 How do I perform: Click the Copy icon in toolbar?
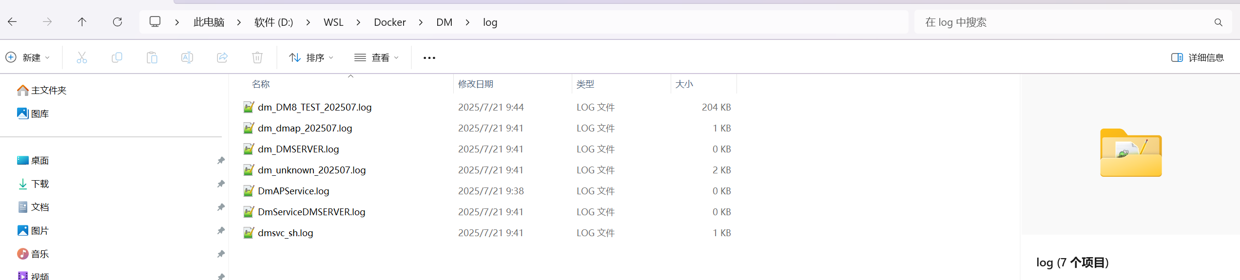(117, 57)
